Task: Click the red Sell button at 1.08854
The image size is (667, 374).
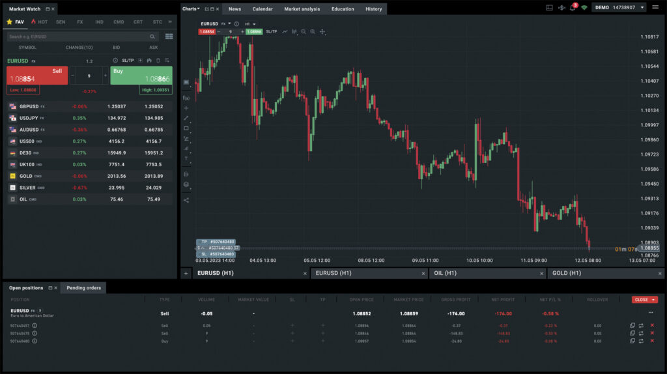Action: click(x=37, y=75)
